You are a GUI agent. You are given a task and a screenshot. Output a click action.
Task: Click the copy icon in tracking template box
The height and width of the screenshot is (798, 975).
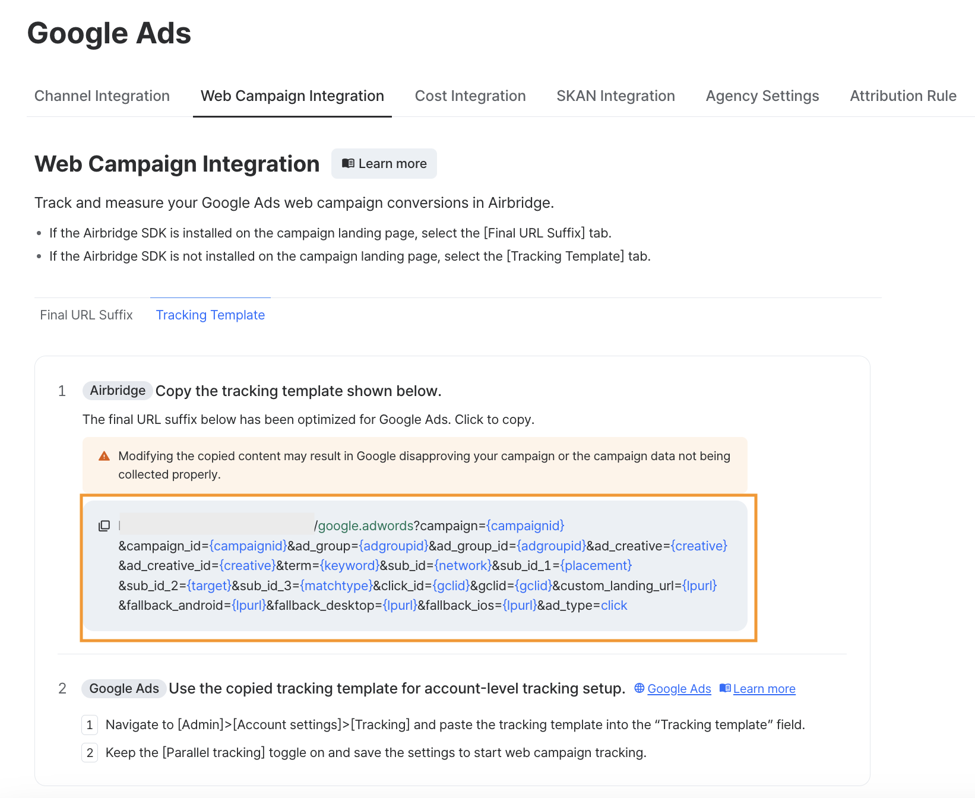point(104,526)
